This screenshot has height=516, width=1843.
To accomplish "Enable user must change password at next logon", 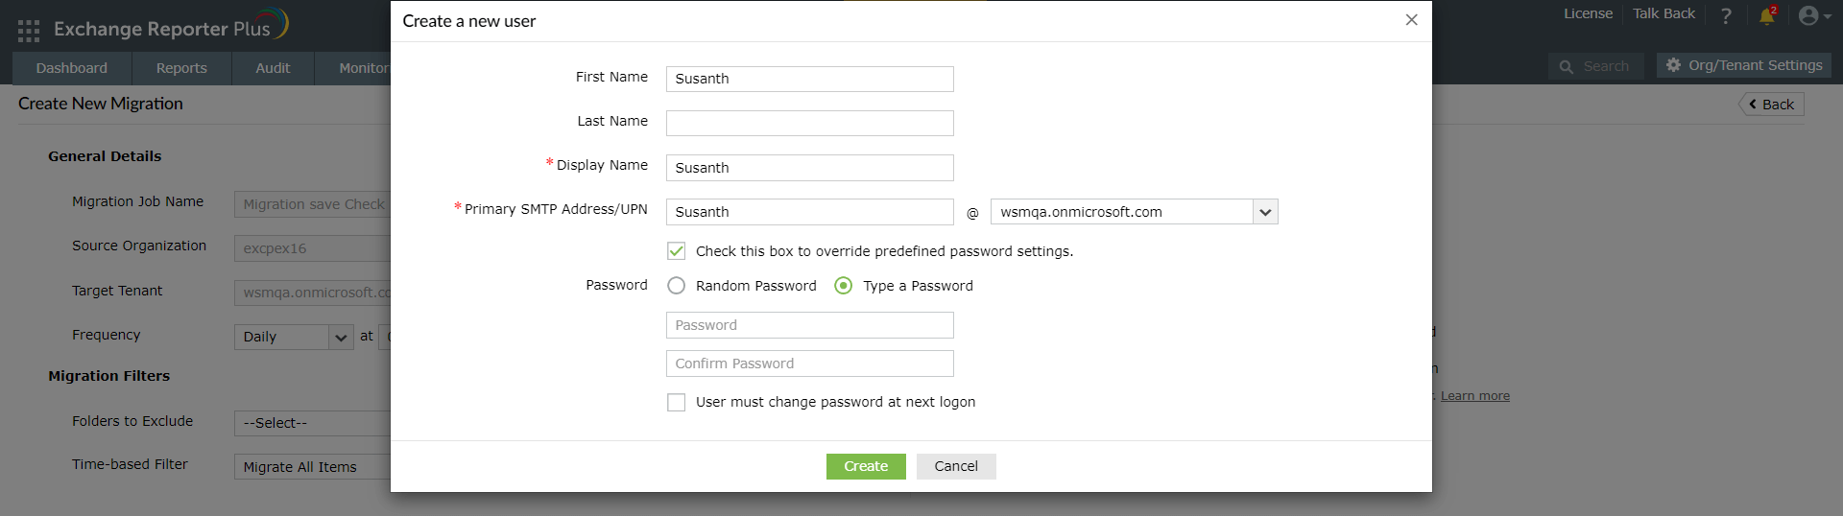I will pos(677,402).
